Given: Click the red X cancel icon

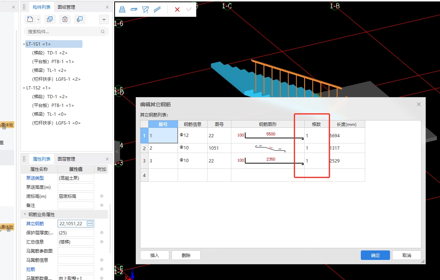Looking at the screenshot, I should [x=177, y=9].
